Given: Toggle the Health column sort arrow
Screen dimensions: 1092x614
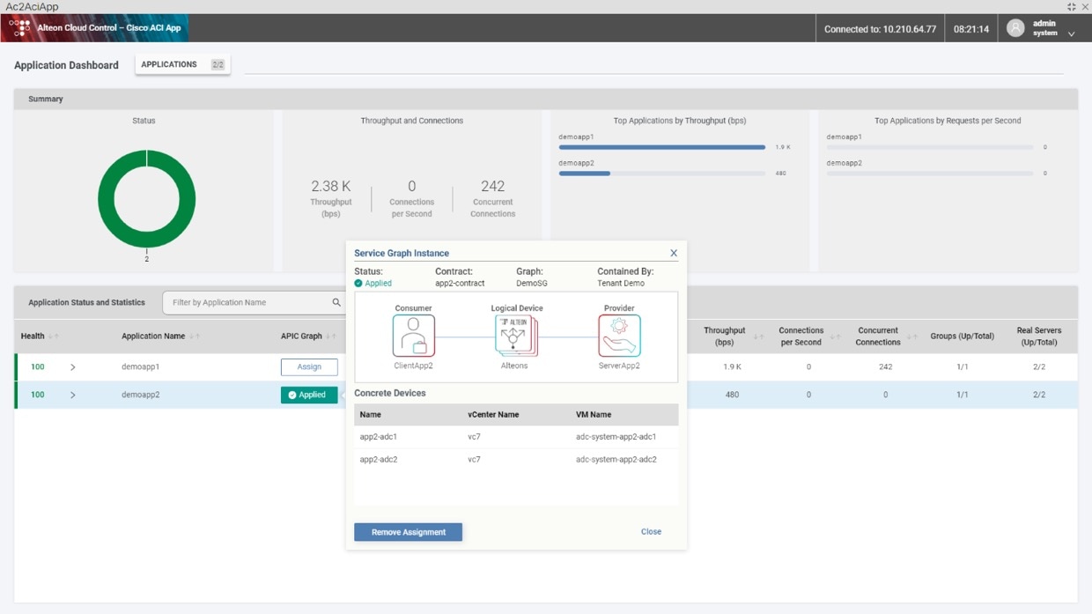Looking at the screenshot, I should [x=51, y=336].
